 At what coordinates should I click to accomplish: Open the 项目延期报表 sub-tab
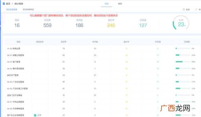point(28,9)
